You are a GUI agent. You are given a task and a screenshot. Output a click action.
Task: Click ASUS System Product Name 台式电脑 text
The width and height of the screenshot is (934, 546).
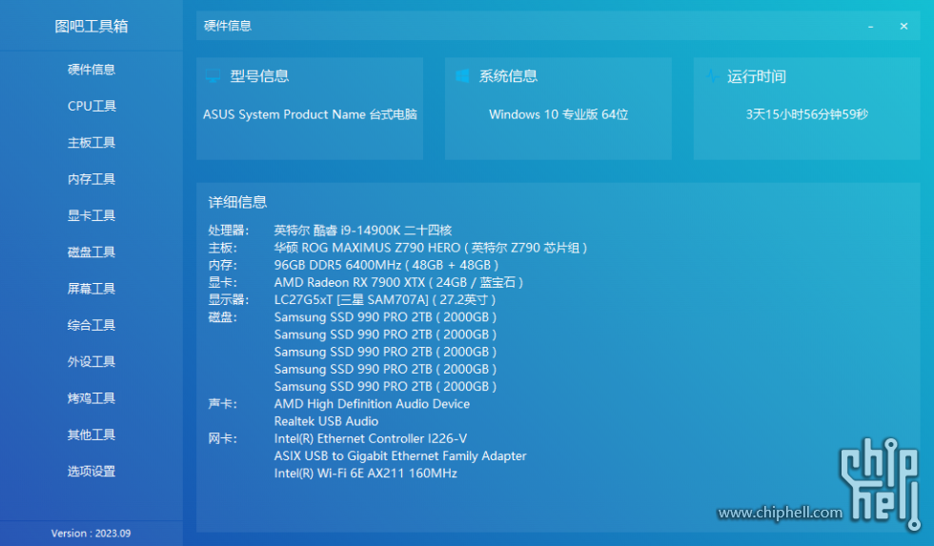(310, 114)
